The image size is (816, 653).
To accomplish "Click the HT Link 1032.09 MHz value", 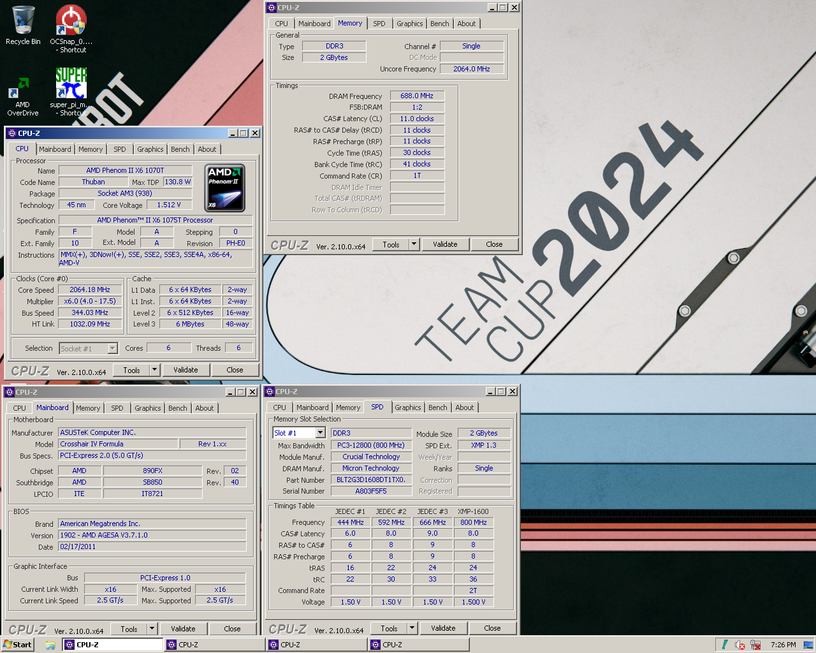I will [90, 324].
